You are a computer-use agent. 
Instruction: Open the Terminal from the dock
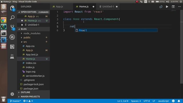[x=4, y=33]
